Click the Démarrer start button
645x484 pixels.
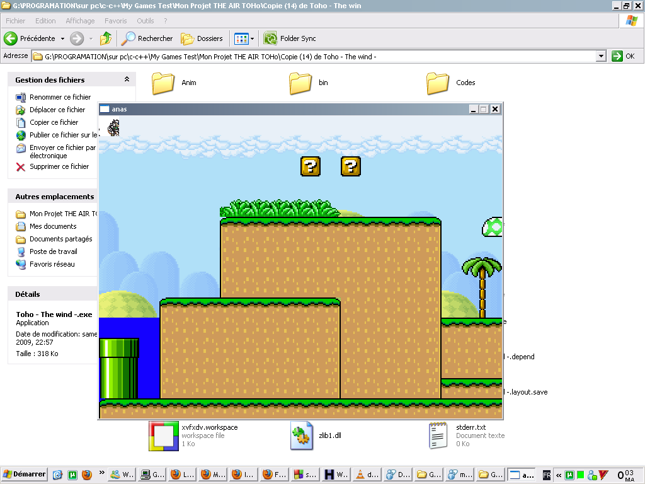[25, 474]
